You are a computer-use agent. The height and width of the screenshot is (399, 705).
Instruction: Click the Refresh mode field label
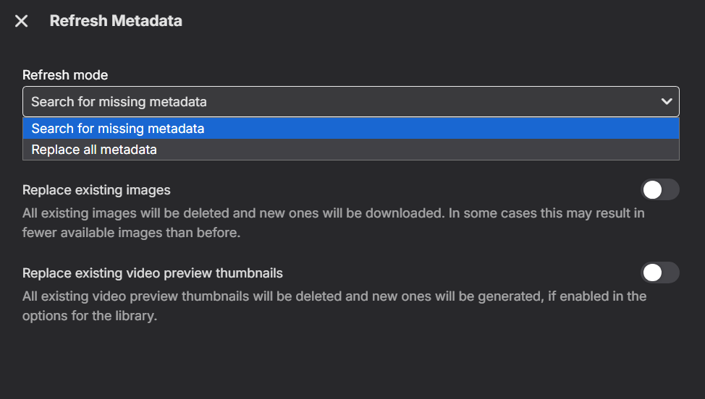click(x=65, y=75)
